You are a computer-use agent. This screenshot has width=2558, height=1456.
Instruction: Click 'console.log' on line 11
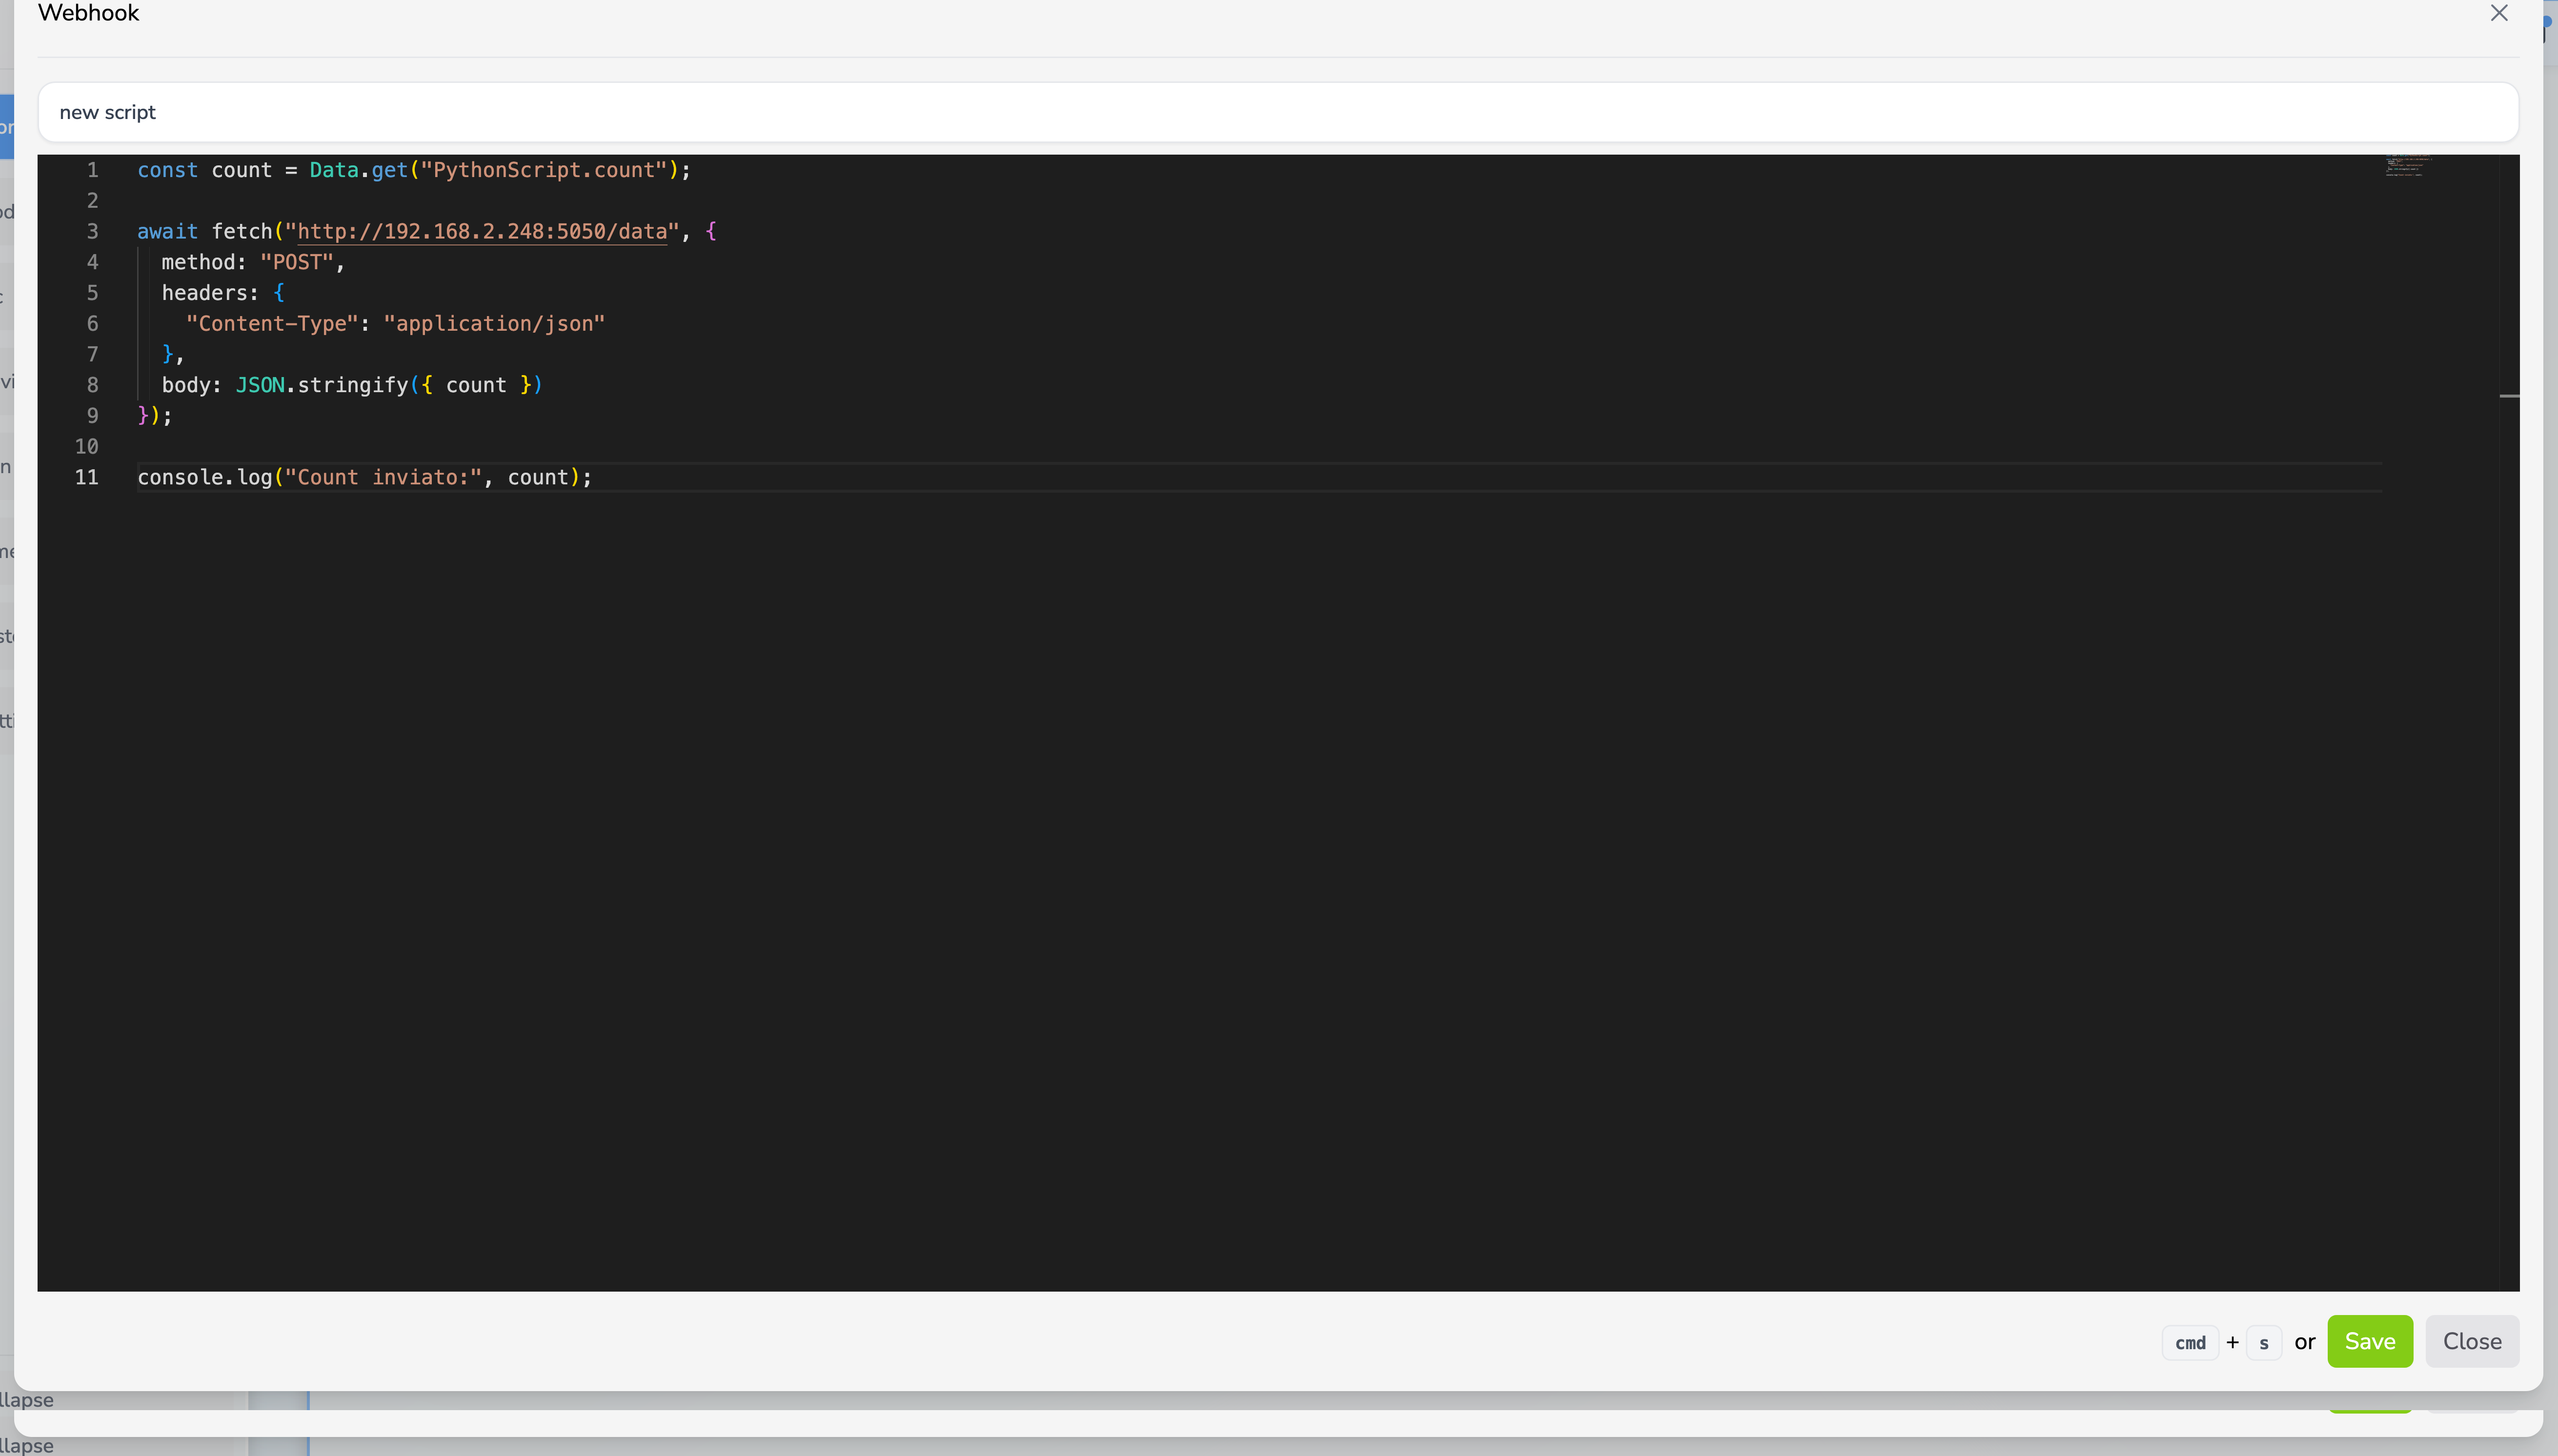[204, 477]
